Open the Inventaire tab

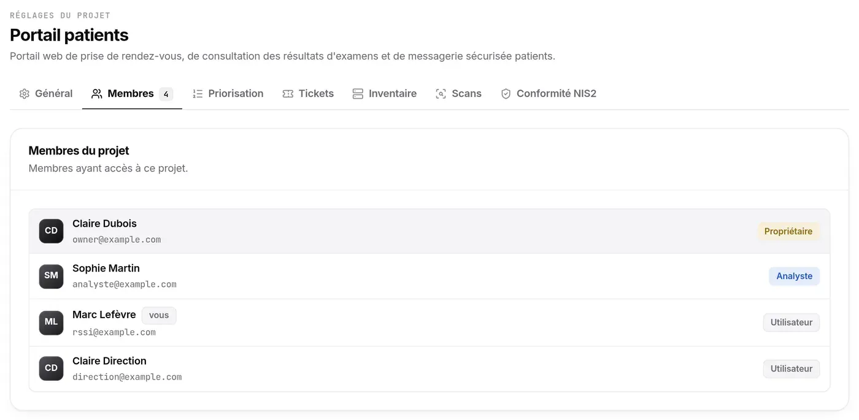[x=385, y=94]
